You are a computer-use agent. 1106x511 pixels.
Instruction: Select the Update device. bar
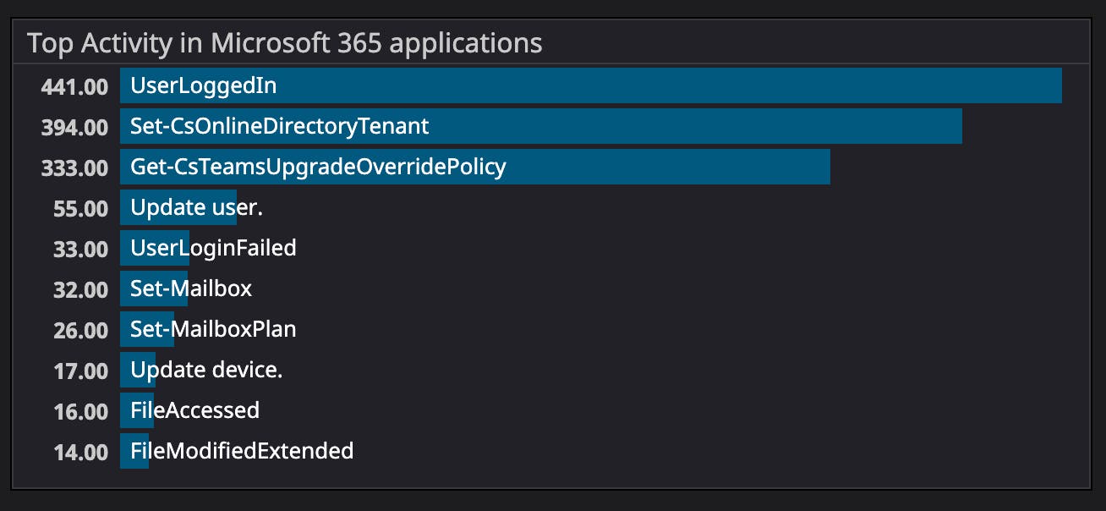click(137, 370)
